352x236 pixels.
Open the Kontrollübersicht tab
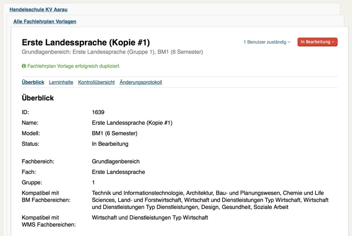[96, 82]
